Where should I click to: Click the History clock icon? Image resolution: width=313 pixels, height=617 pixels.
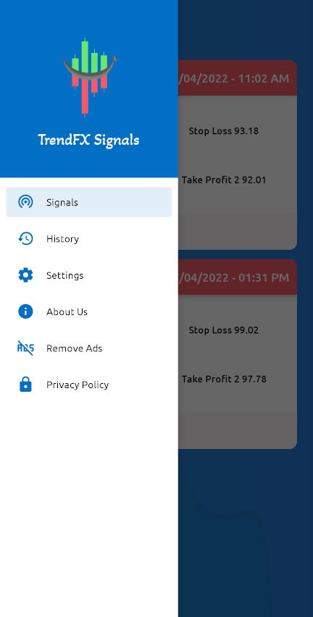click(x=25, y=239)
